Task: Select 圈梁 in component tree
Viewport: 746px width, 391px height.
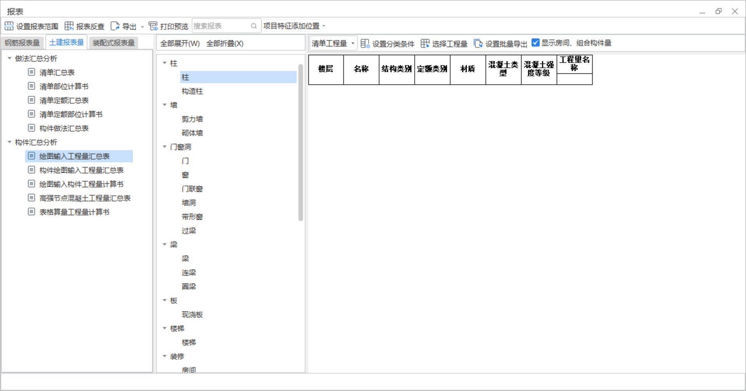Action: [x=189, y=287]
